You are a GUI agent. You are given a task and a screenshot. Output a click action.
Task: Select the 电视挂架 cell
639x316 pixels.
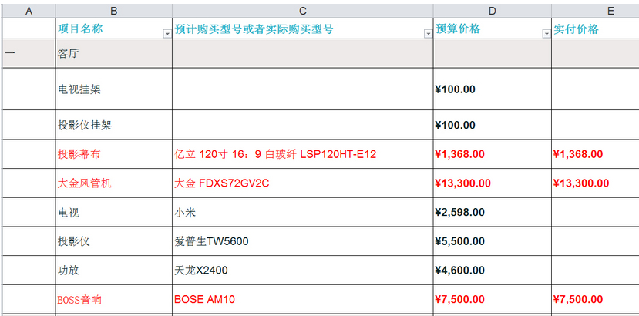click(114, 89)
